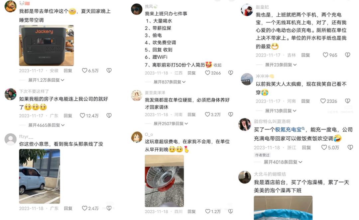Open the 极氪充电宝 search link

tap(290, 129)
